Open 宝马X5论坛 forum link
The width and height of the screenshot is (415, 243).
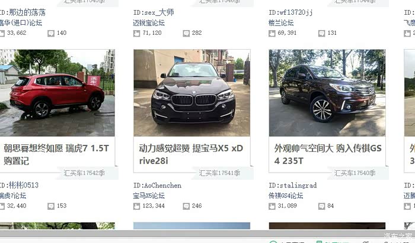tap(149, 196)
